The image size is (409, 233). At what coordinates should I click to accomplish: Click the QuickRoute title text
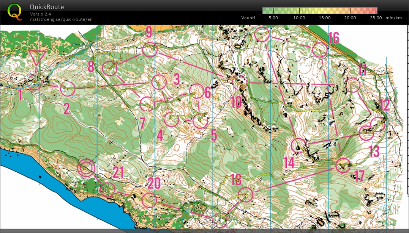[x=47, y=7]
